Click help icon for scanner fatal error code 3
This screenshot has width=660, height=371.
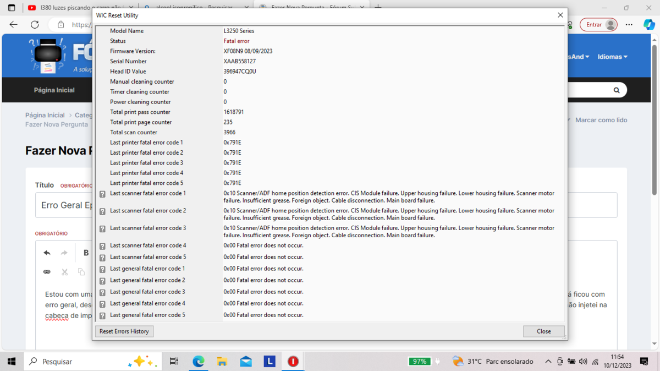tap(102, 229)
